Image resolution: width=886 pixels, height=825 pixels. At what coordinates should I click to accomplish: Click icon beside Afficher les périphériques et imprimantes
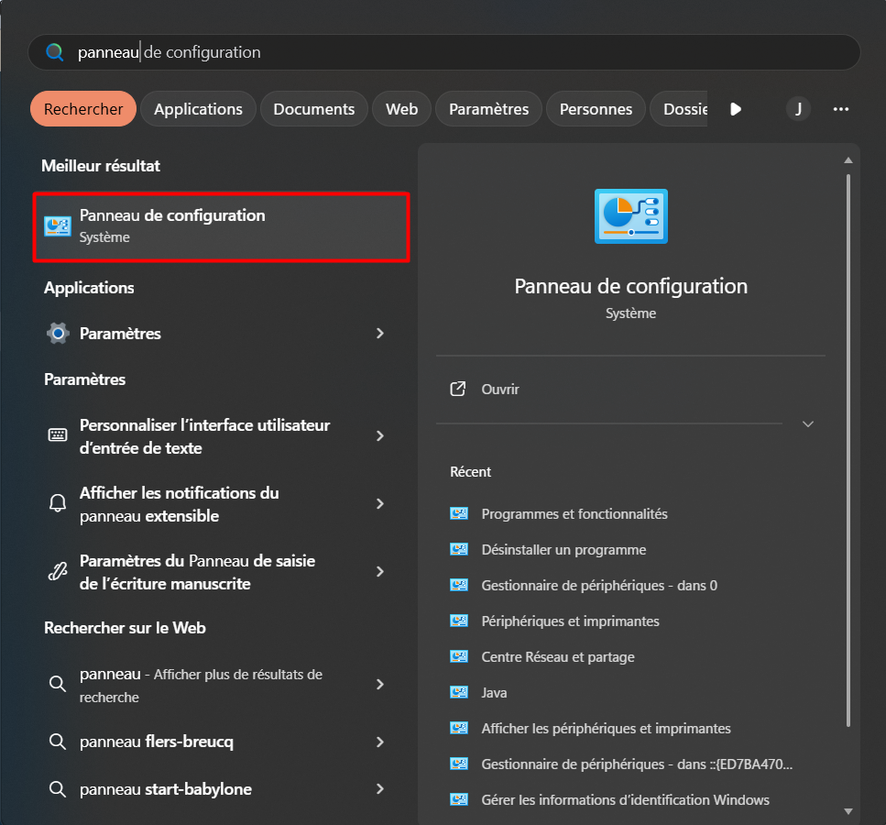[x=459, y=728]
